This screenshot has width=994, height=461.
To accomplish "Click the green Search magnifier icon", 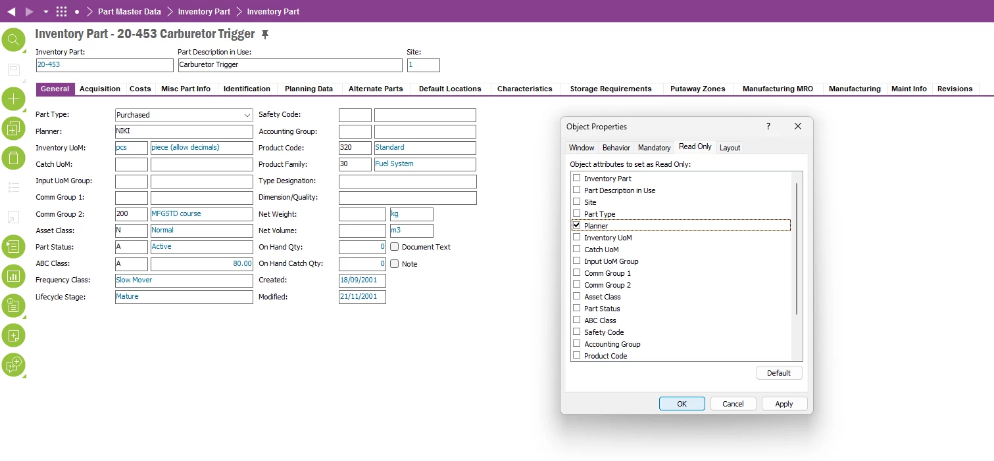I will click(13, 40).
